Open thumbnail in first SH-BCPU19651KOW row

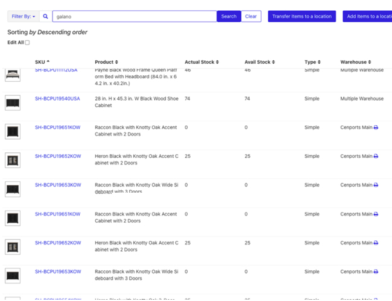tap(13, 131)
